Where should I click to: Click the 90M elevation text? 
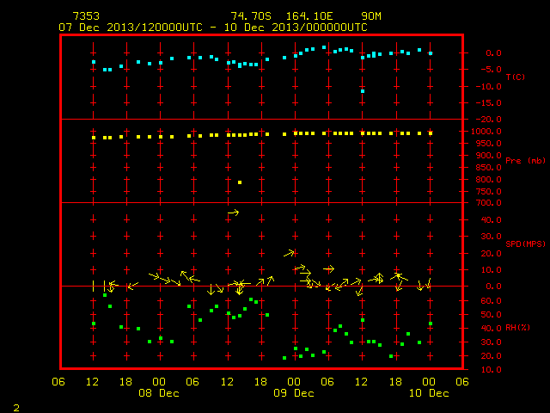371,16
